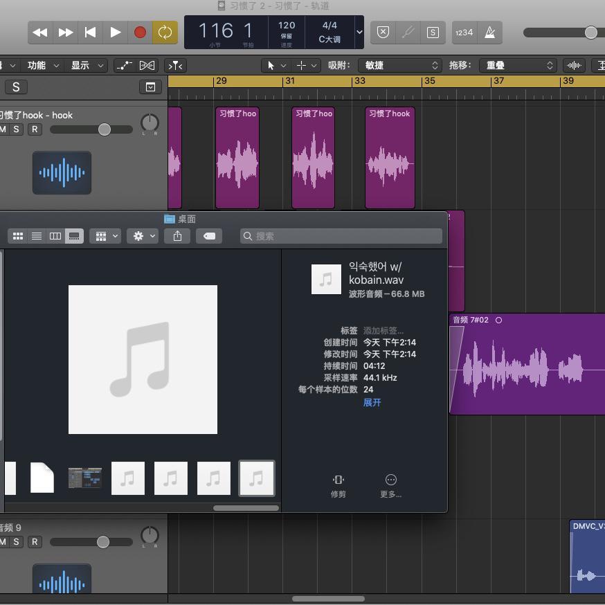Open the 吸附 snap mode dropdown
The width and height of the screenshot is (605, 605).
click(402, 65)
